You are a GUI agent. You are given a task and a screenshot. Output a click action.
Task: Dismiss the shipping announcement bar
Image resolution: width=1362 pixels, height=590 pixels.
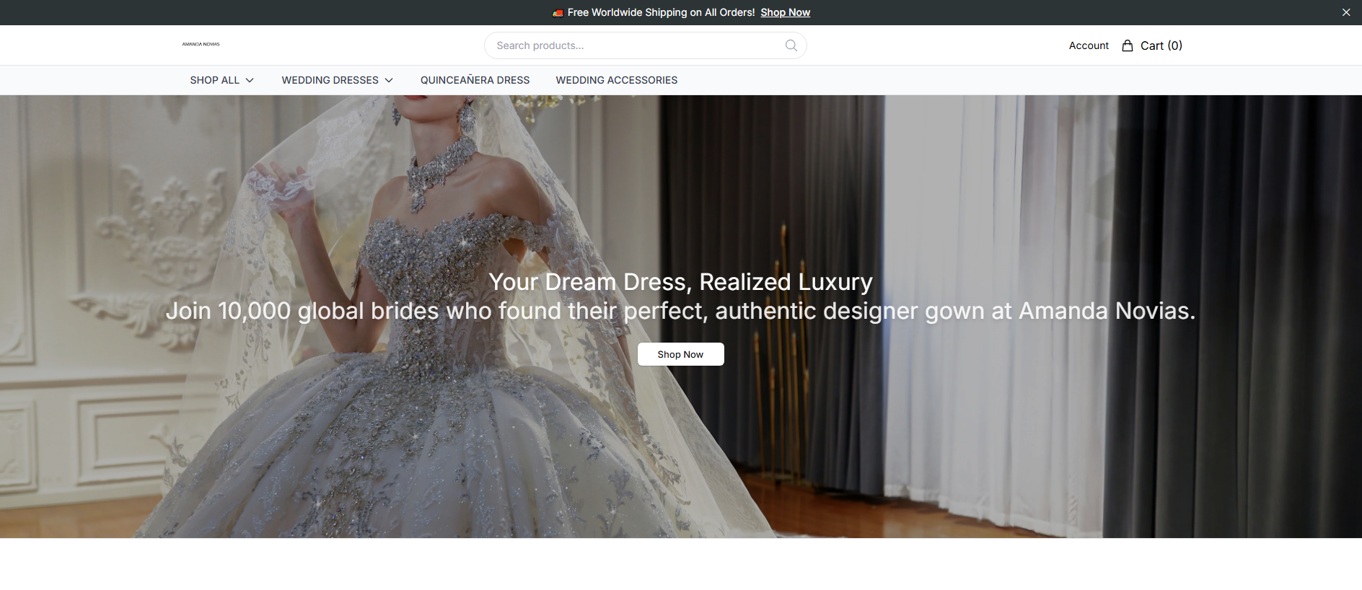[1346, 12]
